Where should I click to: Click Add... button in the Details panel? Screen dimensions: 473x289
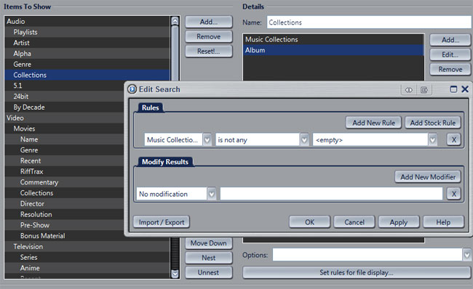pos(450,40)
